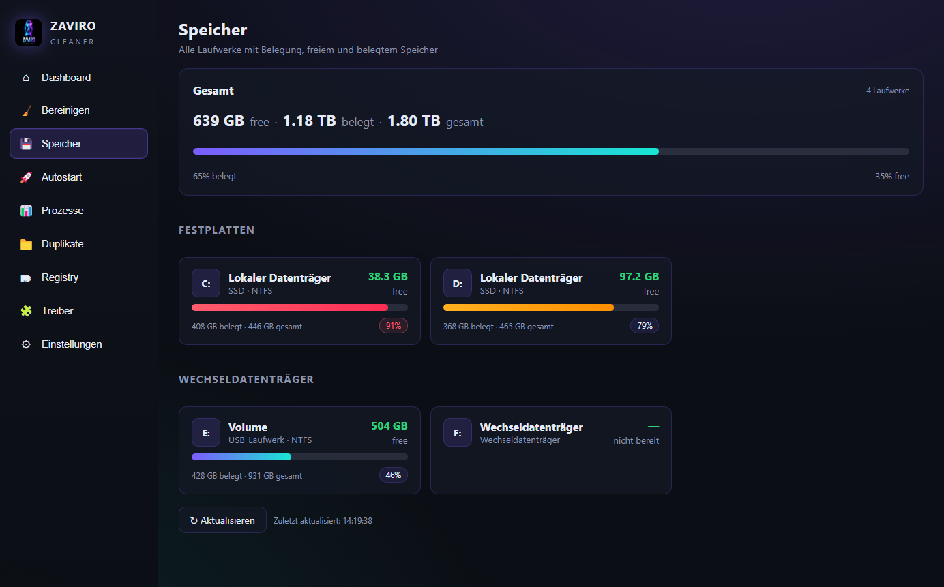Open Einstellungen from the sidebar
944x587 pixels.
pos(78,344)
